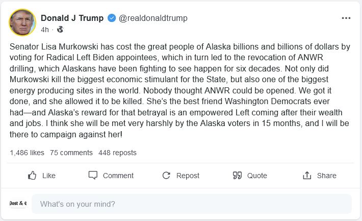Viewport: 362px width, 221px height.
Task: Click the Share upload arrow icon
Action: pyautogui.click(x=307, y=176)
